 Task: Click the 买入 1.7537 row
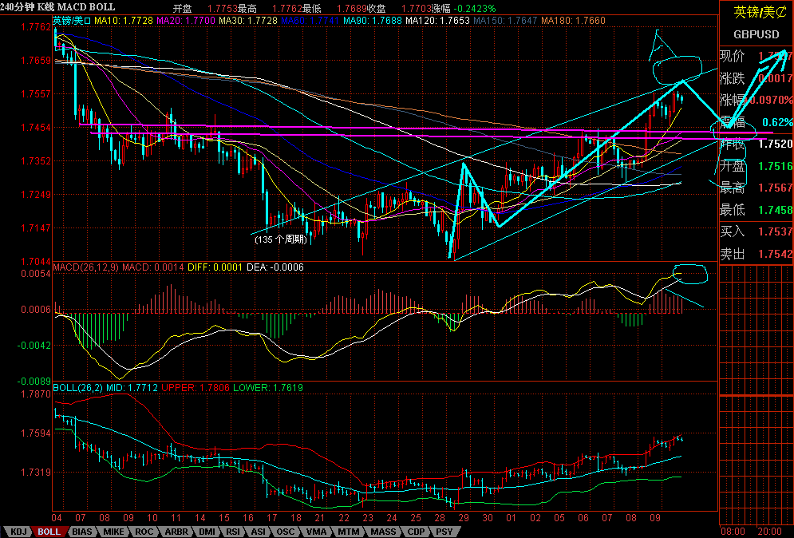click(x=756, y=231)
